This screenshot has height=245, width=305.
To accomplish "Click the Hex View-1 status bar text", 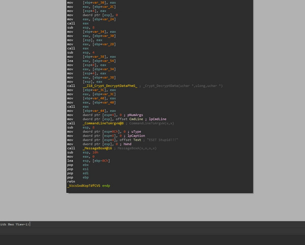I will pyautogui.click(x=15, y=224).
